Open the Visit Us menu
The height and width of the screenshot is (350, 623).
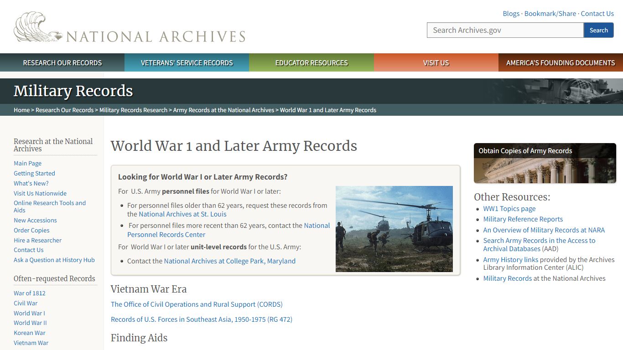[436, 63]
